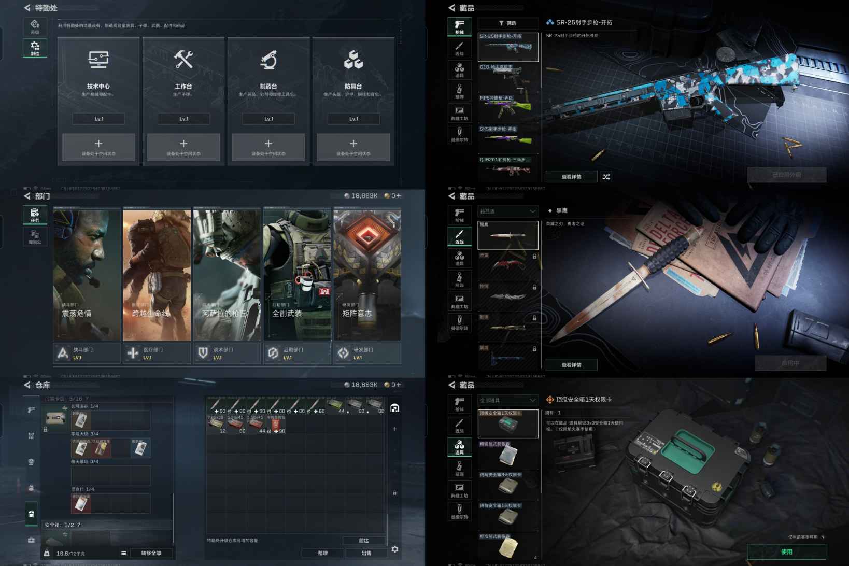The width and height of the screenshot is (849, 566).
Task: Click the currency plus in 部门 header
Action: point(398,196)
